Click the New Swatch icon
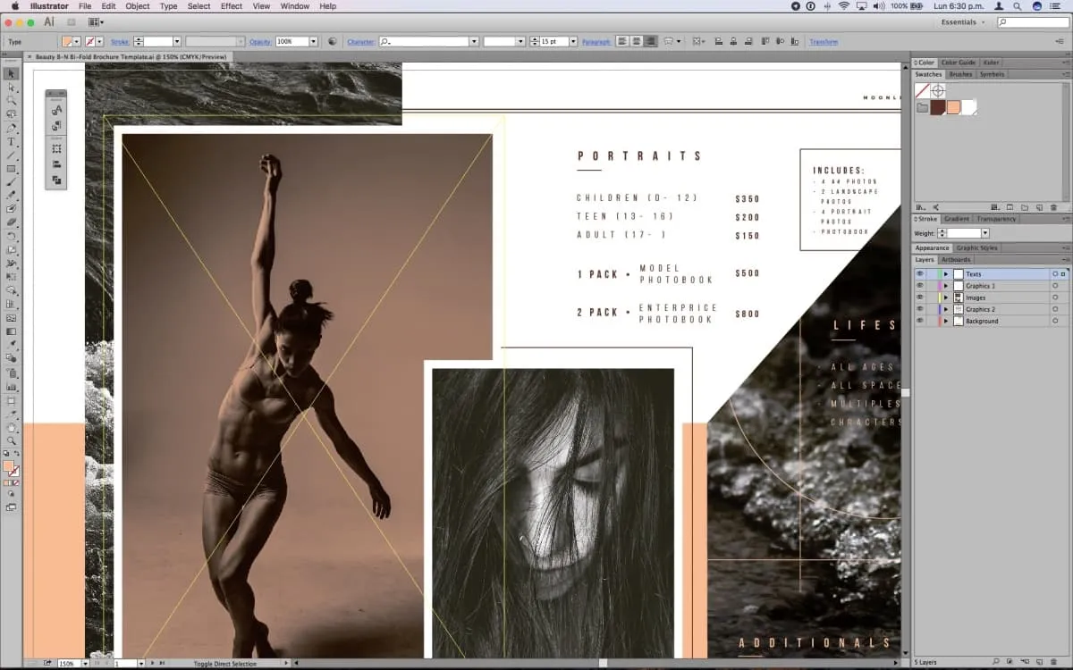Viewport: 1073px width, 670px height. tap(1039, 207)
